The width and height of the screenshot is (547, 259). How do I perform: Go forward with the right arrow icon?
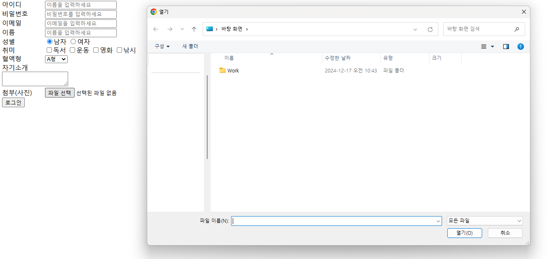[170, 29]
